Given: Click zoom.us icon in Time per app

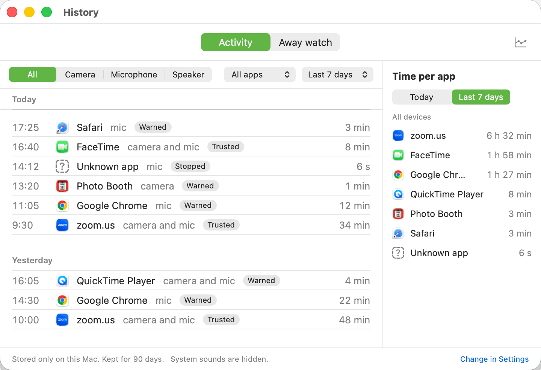Looking at the screenshot, I should (x=398, y=136).
